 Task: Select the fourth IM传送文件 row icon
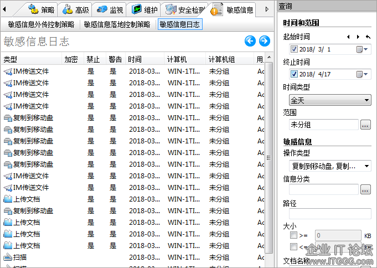[x=8, y=106]
